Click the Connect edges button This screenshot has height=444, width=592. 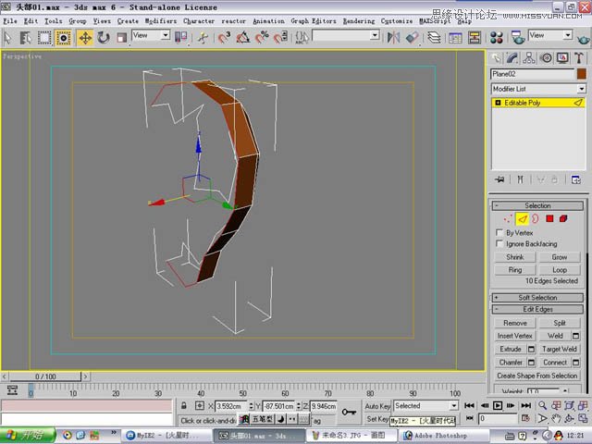pos(555,363)
